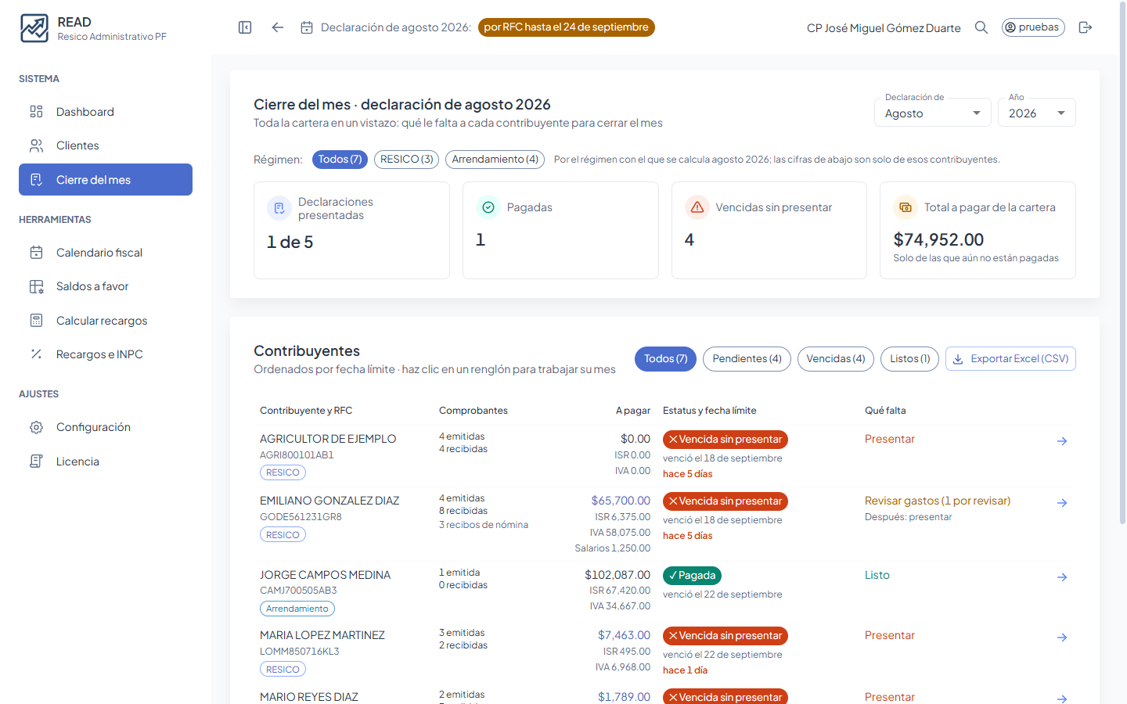1127x704 pixels.
Task: Show Todos (7) contribuyentes
Action: coord(665,359)
